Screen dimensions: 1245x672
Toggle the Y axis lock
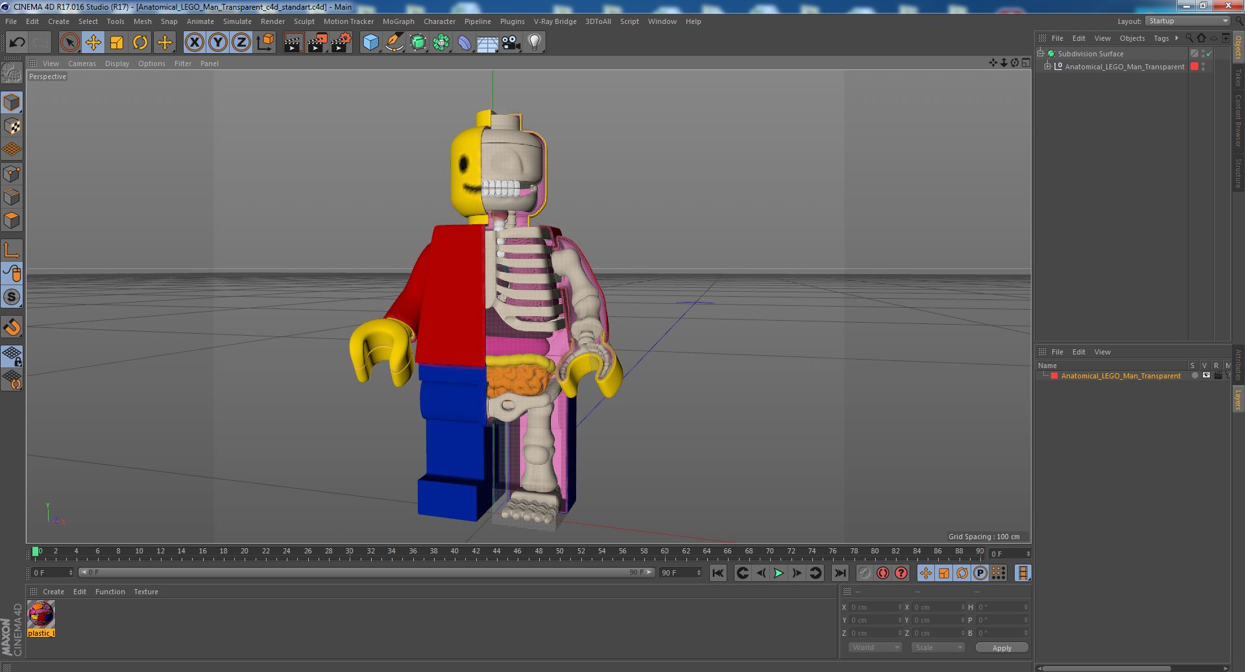pos(217,43)
